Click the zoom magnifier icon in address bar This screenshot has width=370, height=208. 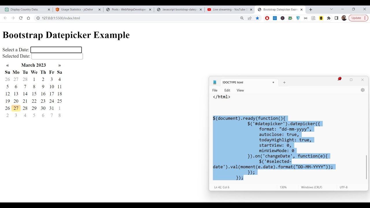(242, 18)
